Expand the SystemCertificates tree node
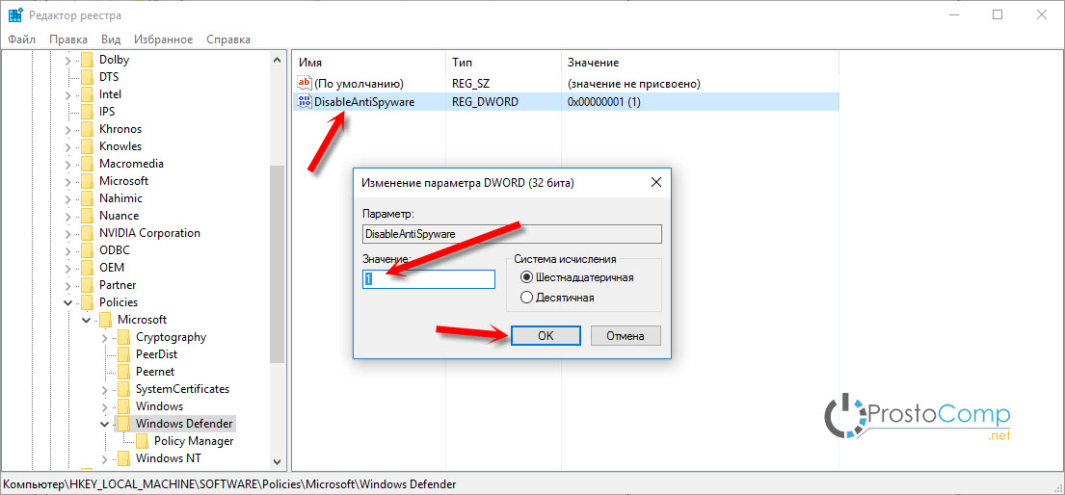Image resolution: width=1065 pixels, height=495 pixels. [104, 389]
